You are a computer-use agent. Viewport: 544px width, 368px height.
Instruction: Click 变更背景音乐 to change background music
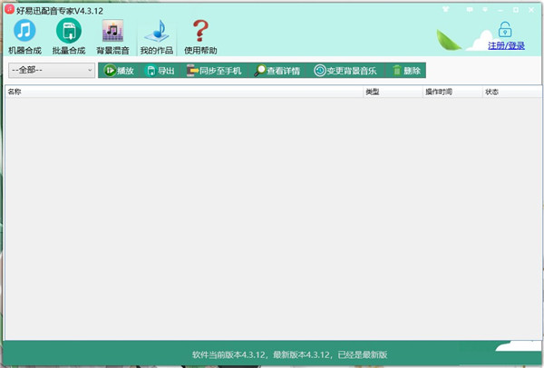coord(346,70)
